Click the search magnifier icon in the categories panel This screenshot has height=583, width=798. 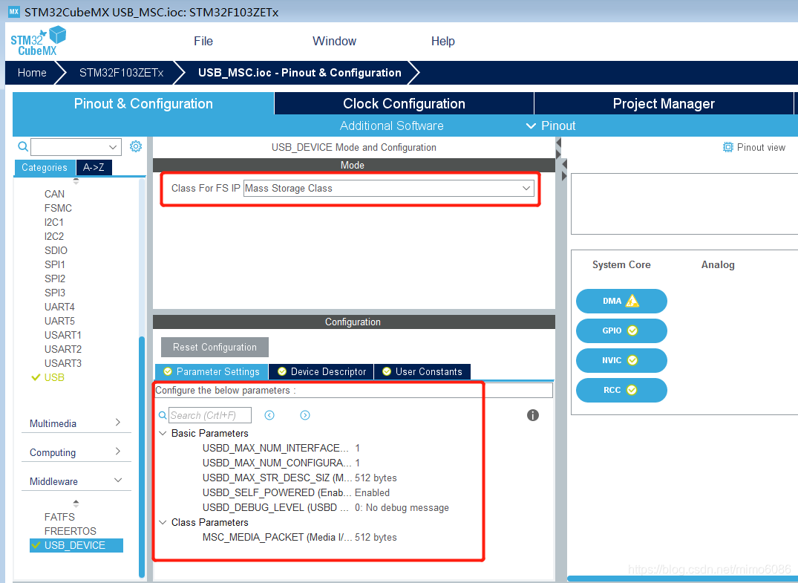pyautogui.click(x=23, y=146)
